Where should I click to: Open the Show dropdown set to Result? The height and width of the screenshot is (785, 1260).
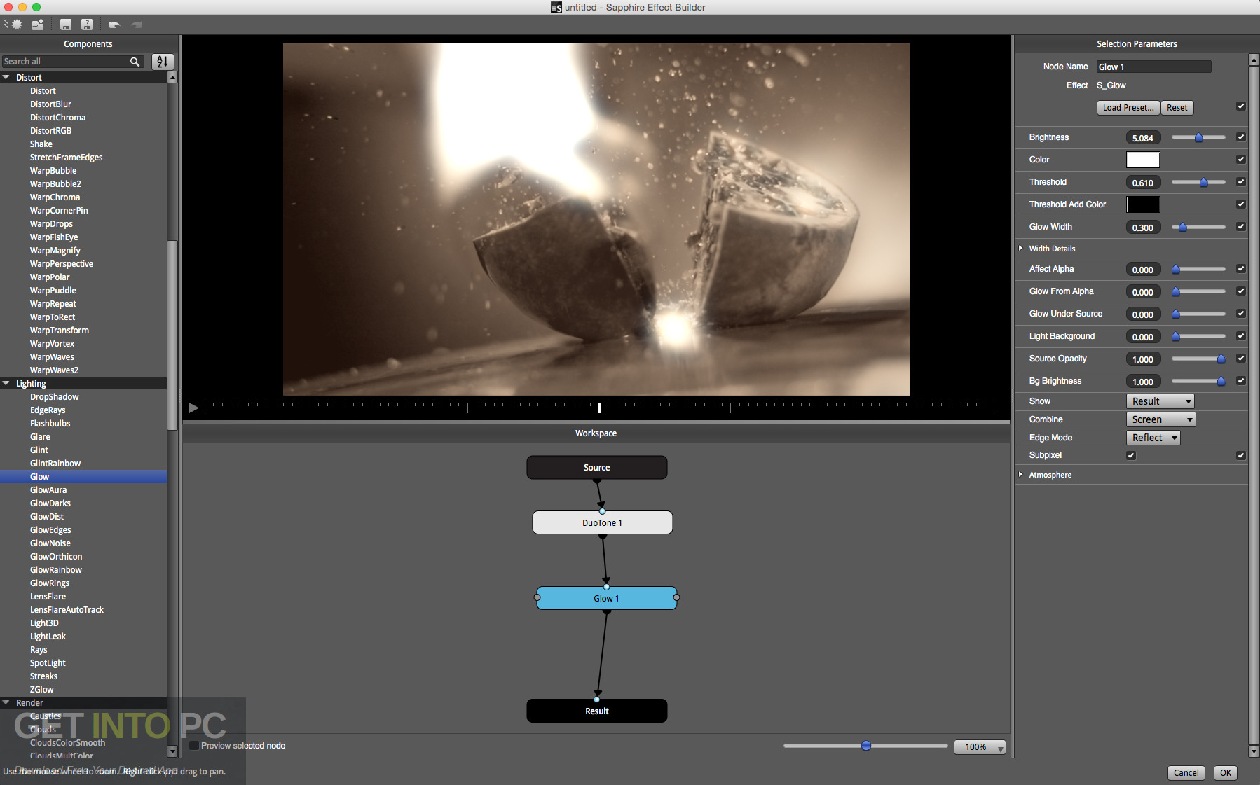click(x=1160, y=401)
